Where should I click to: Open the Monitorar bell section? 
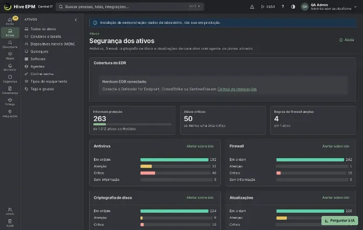tap(10, 67)
